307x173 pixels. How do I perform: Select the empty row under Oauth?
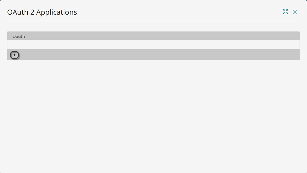(153, 45)
